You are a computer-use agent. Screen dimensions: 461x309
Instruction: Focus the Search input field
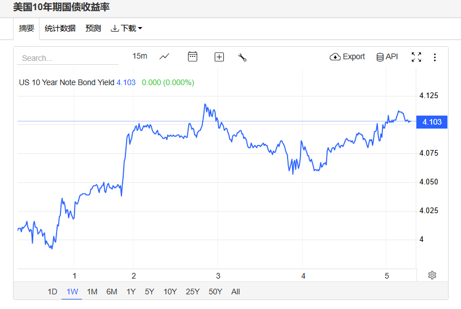coord(68,58)
